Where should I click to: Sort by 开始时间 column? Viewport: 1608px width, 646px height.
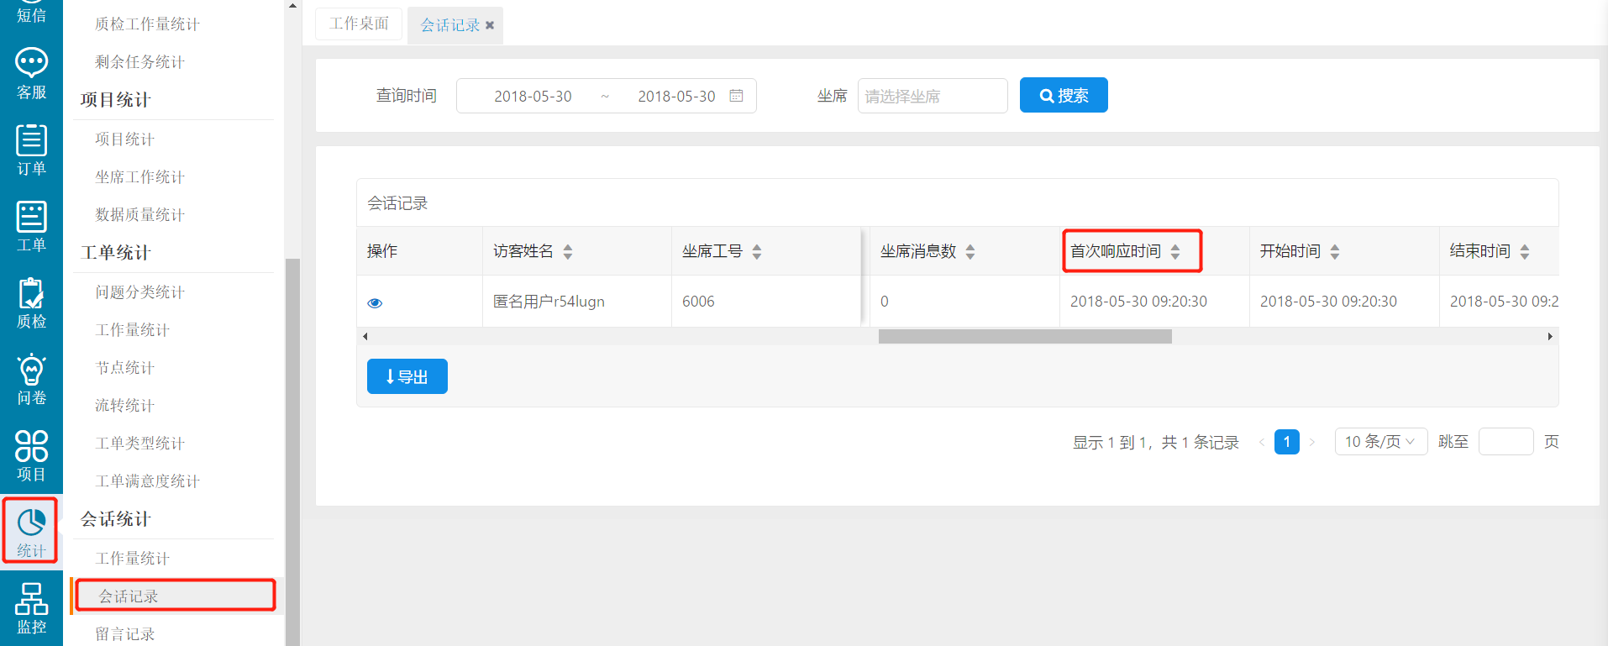tap(1335, 251)
